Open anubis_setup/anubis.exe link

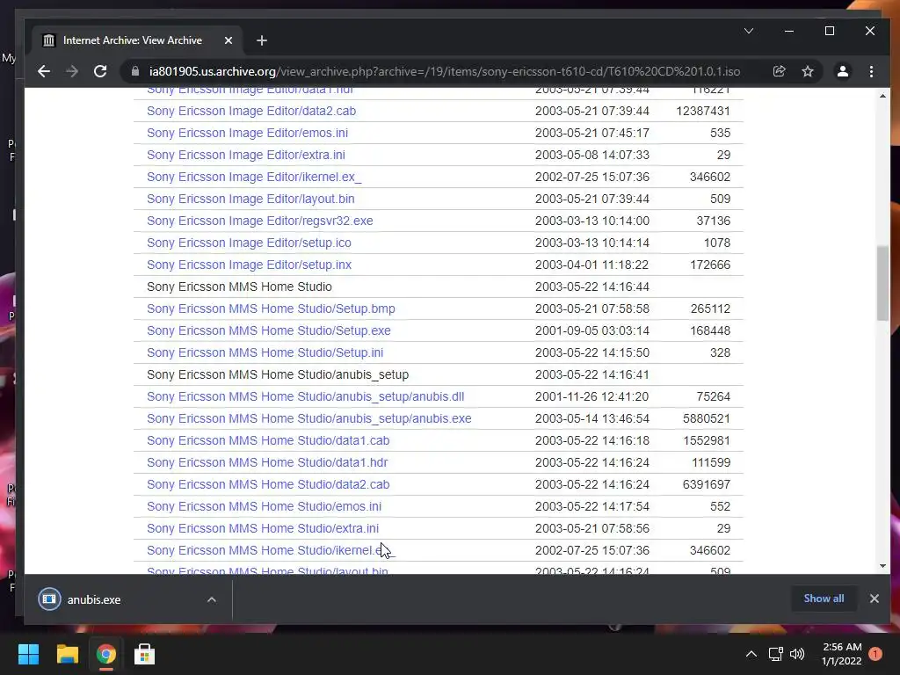[x=308, y=418]
